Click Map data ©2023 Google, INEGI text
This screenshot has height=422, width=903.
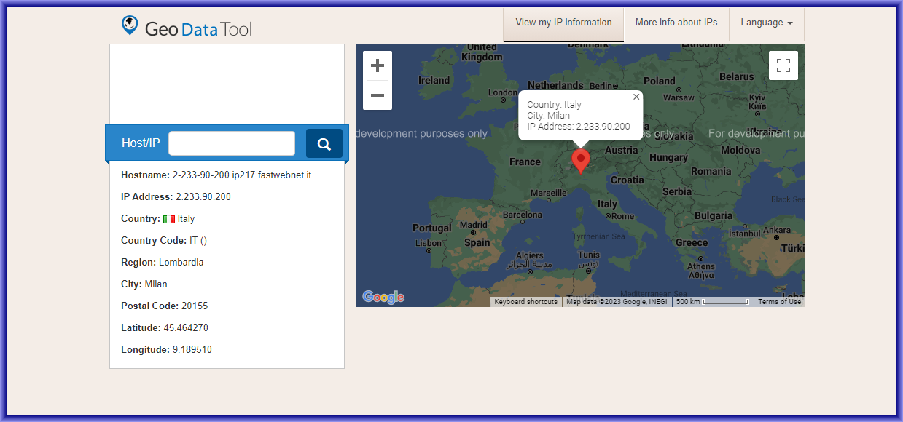617,302
